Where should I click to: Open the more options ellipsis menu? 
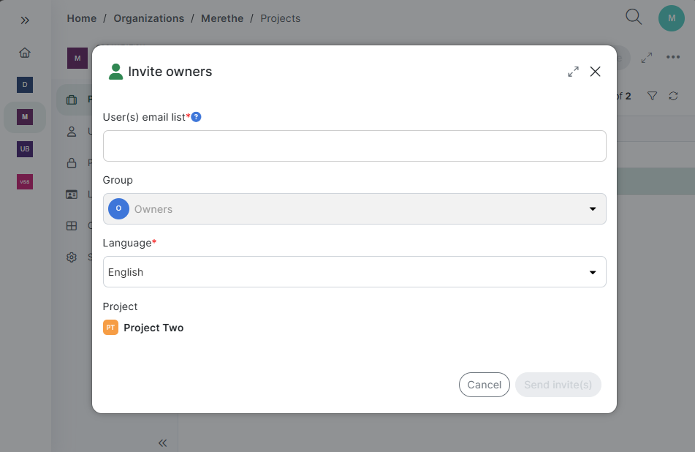[x=673, y=57]
